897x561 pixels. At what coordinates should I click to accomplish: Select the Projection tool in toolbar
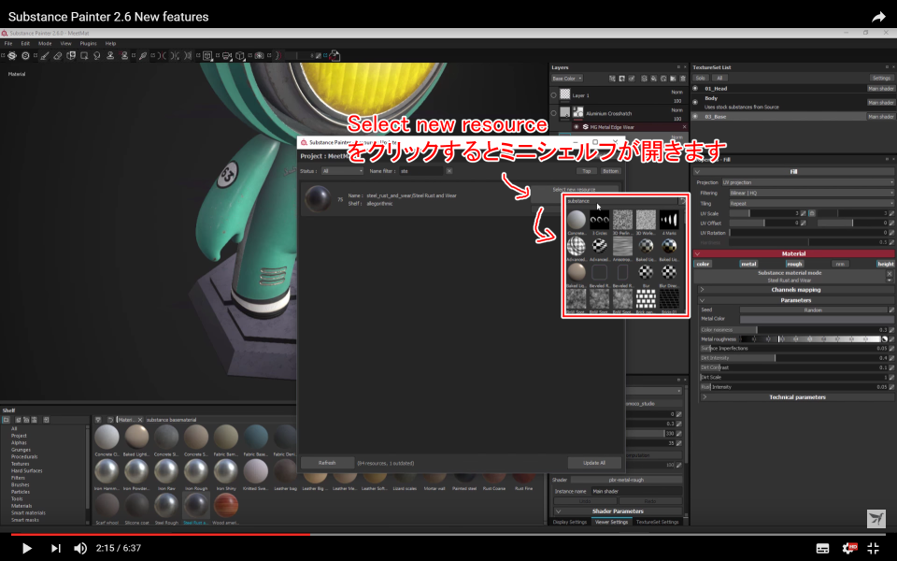click(x=71, y=55)
